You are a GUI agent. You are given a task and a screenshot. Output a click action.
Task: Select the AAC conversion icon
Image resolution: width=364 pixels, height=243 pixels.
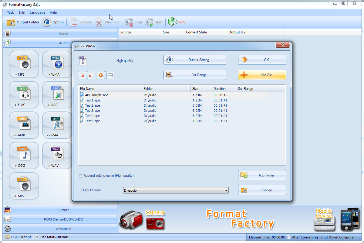point(57,95)
